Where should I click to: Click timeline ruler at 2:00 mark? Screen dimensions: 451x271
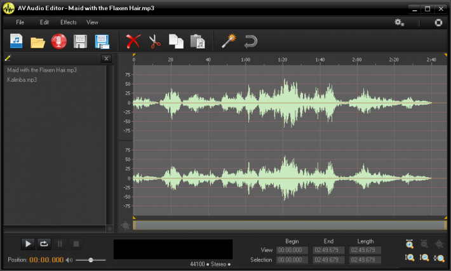pos(357,60)
